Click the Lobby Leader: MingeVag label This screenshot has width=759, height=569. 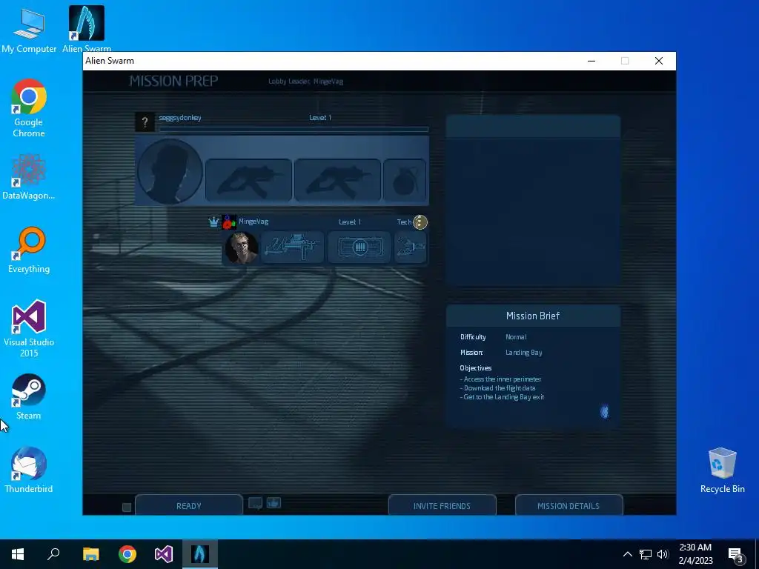pos(306,81)
